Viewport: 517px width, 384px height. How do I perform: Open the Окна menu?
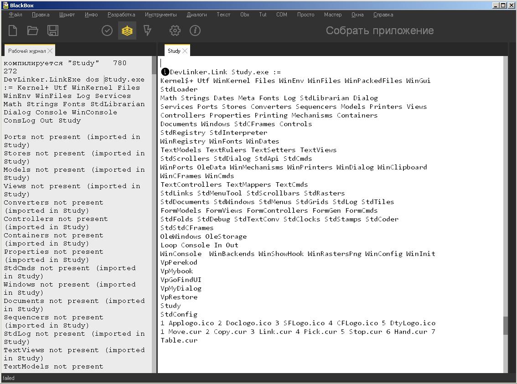357,15
